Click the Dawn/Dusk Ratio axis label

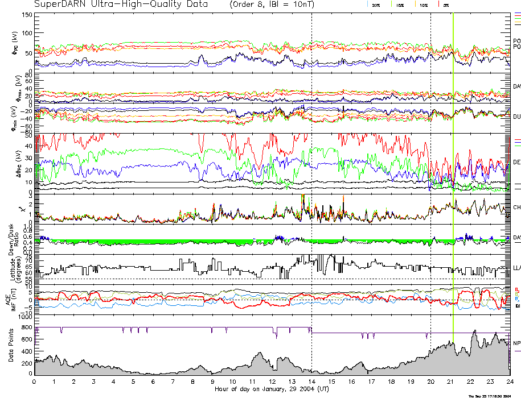point(17,240)
